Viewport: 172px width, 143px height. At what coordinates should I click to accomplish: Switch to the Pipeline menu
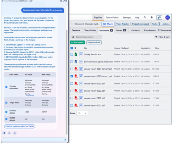(x=98, y=17)
